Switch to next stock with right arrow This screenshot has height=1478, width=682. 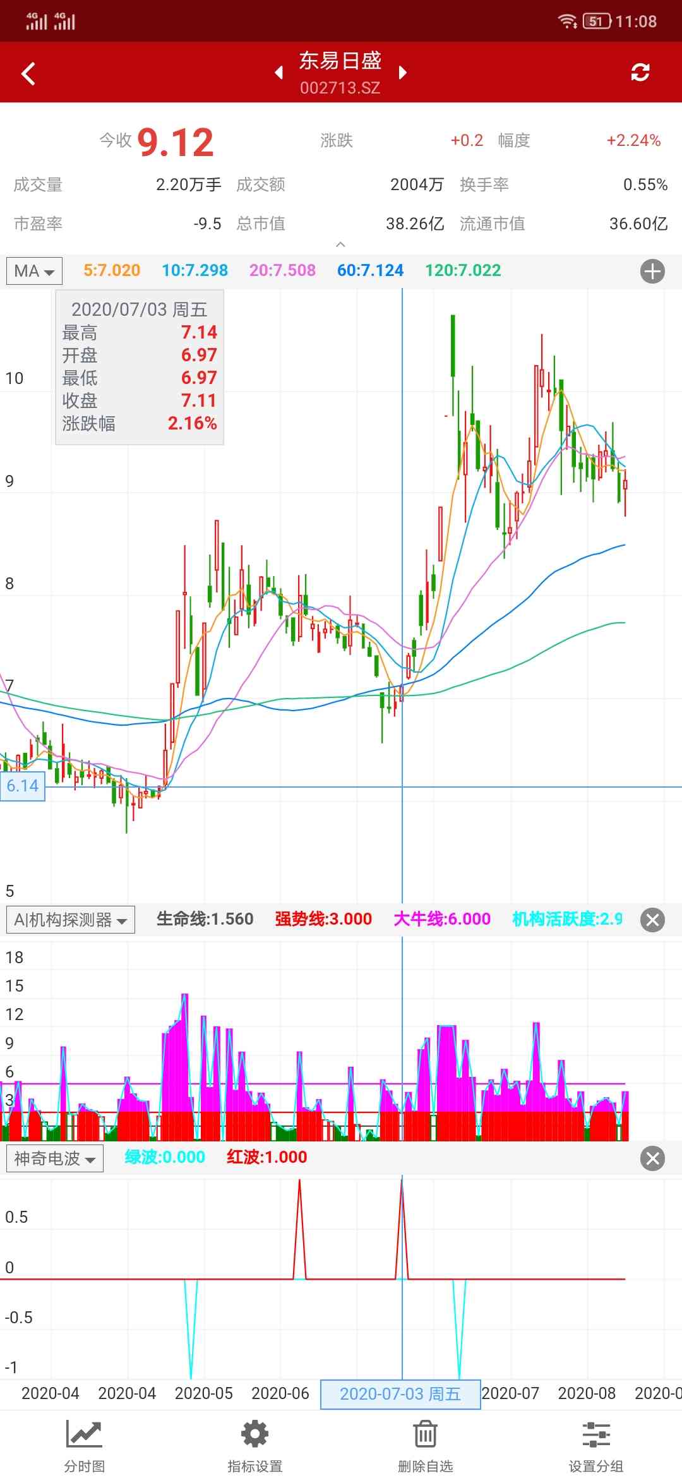pos(402,73)
